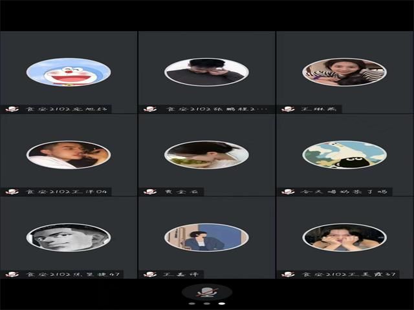Go to the first page indicator dot
414x310 pixels.
[191, 303]
